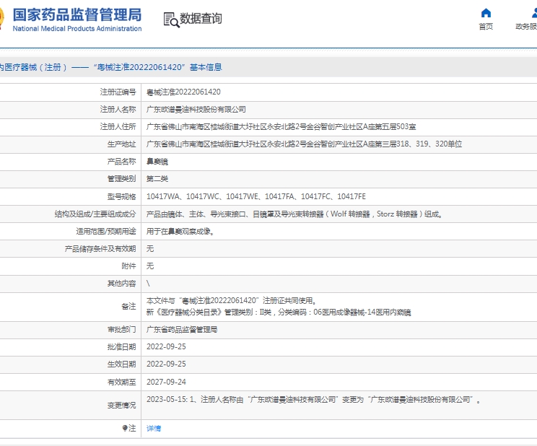This screenshot has width=537, height=446.
Task: Click the 首页 text label
Action: pos(486,27)
